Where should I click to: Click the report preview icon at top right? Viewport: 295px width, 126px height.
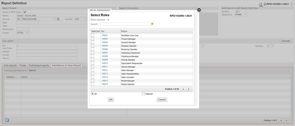point(260,4)
